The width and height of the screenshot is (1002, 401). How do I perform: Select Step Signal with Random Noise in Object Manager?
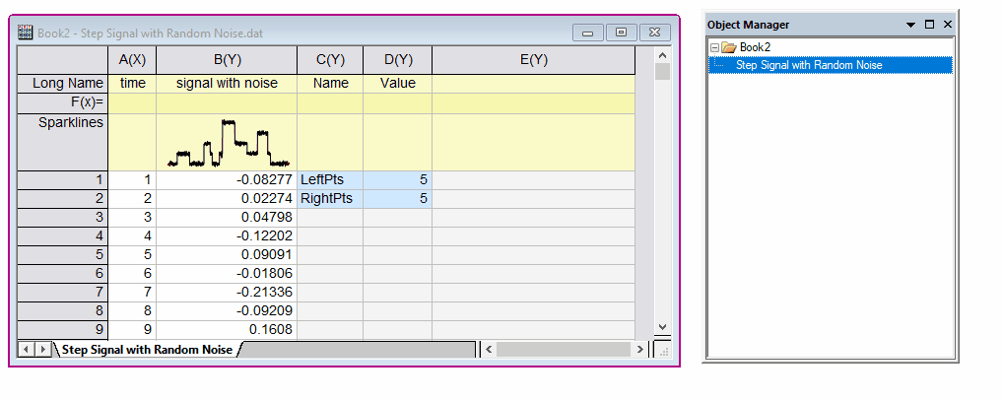809,65
